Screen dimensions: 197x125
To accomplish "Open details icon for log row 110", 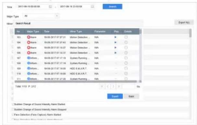I will coord(126,74).
